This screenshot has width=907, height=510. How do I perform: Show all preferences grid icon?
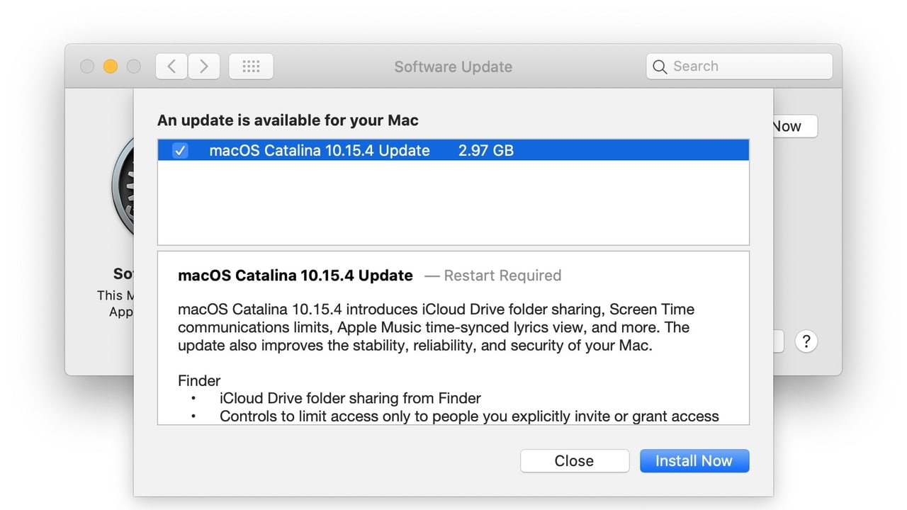point(251,67)
